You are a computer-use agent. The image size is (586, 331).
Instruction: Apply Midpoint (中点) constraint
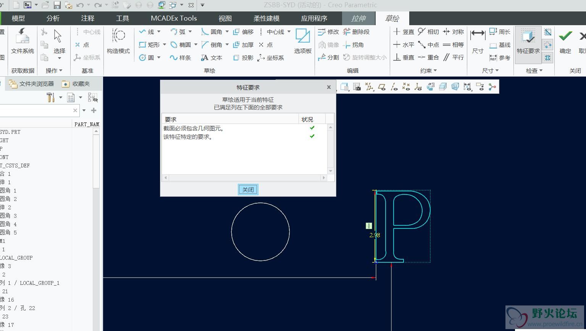tap(428, 45)
